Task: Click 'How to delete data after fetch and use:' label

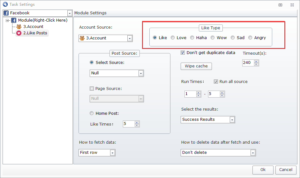Action: point(221,142)
